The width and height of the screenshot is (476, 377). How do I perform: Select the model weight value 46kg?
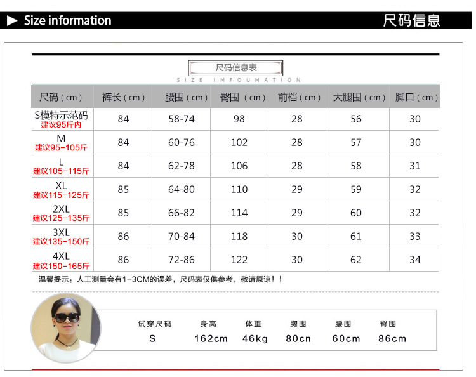point(255,338)
